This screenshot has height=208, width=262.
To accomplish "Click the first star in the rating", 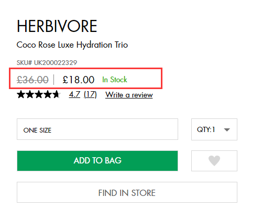I will coord(21,94).
